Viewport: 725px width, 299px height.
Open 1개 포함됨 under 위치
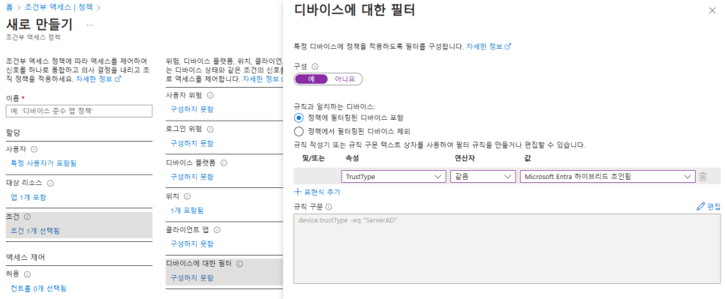(187, 211)
